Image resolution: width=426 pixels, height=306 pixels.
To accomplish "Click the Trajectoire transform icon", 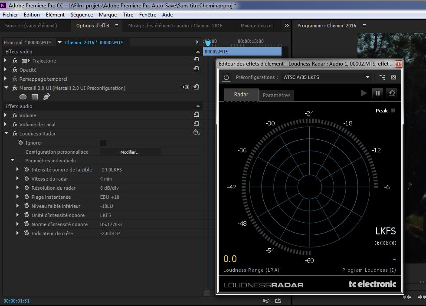I will click(26, 61).
